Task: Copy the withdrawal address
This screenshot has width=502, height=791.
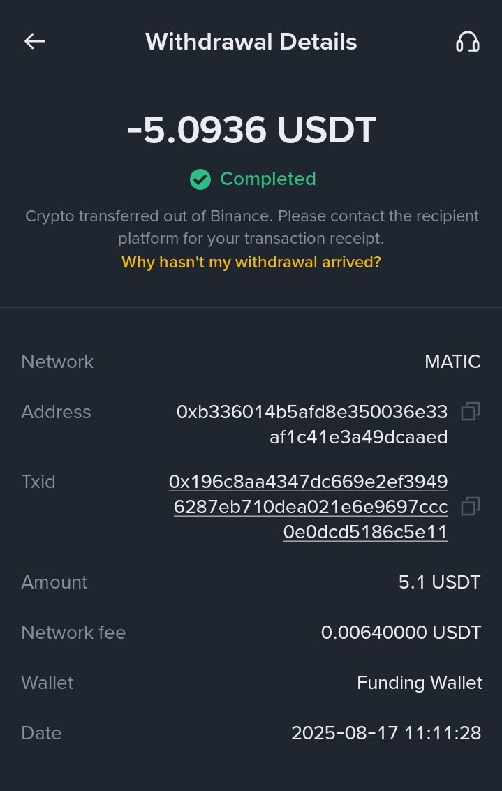Action: point(471,412)
